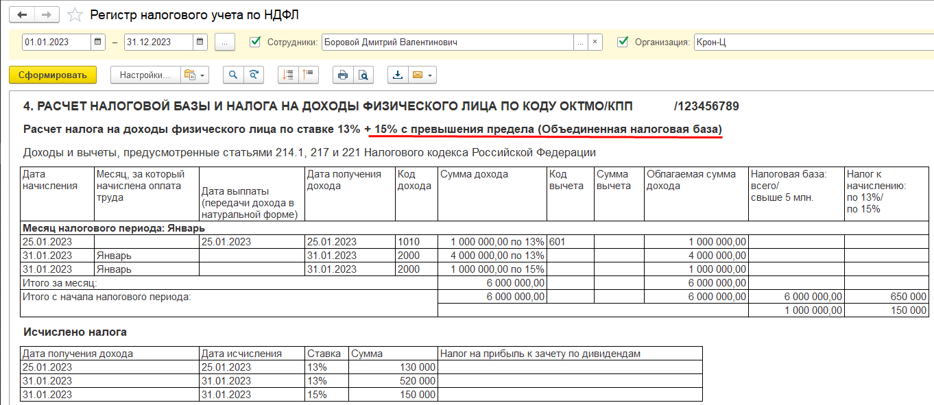Toggle the Организация filter checkbox

[x=623, y=42]
